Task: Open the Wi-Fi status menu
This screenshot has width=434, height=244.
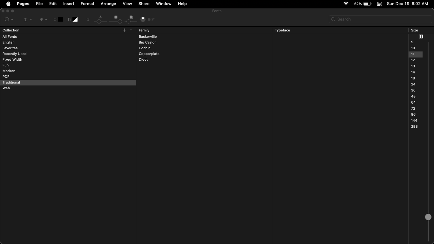Action: tap(346, 4)
